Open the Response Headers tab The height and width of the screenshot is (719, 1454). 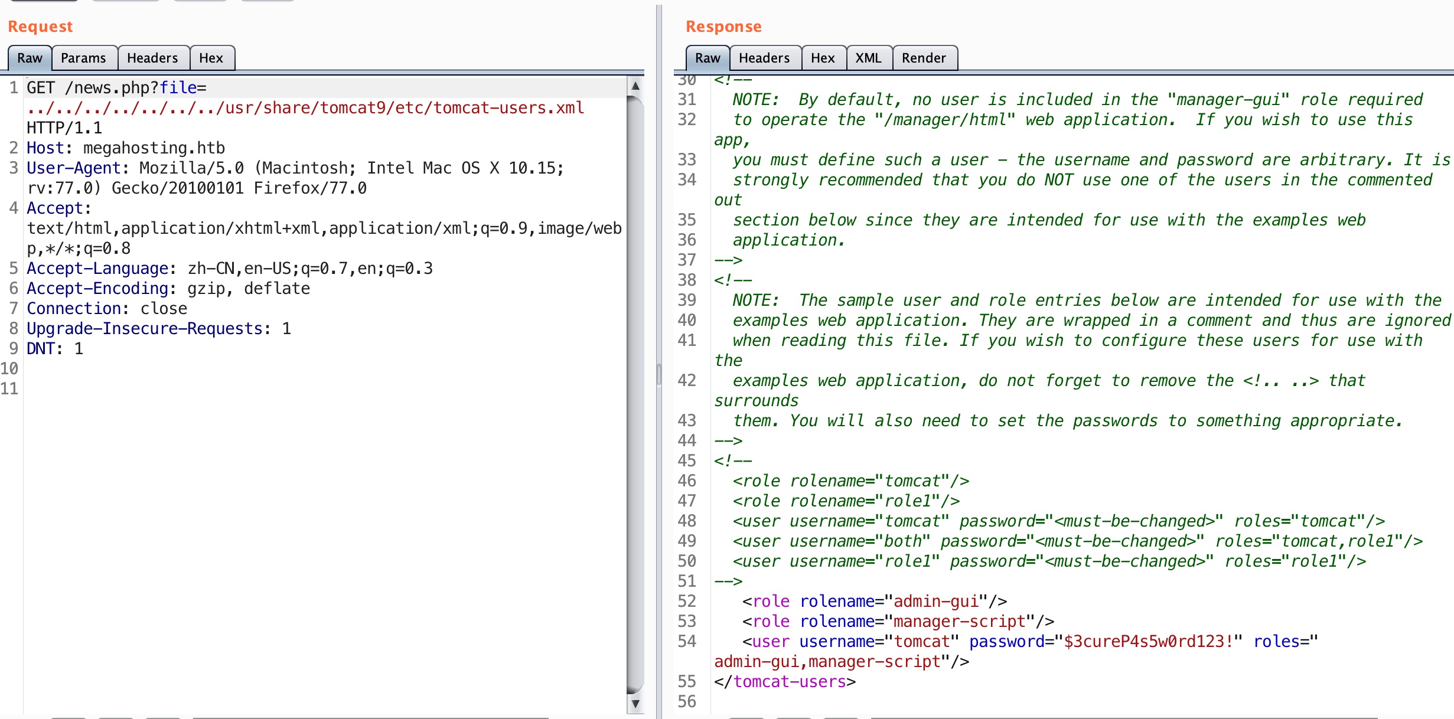tap(764, 58)
